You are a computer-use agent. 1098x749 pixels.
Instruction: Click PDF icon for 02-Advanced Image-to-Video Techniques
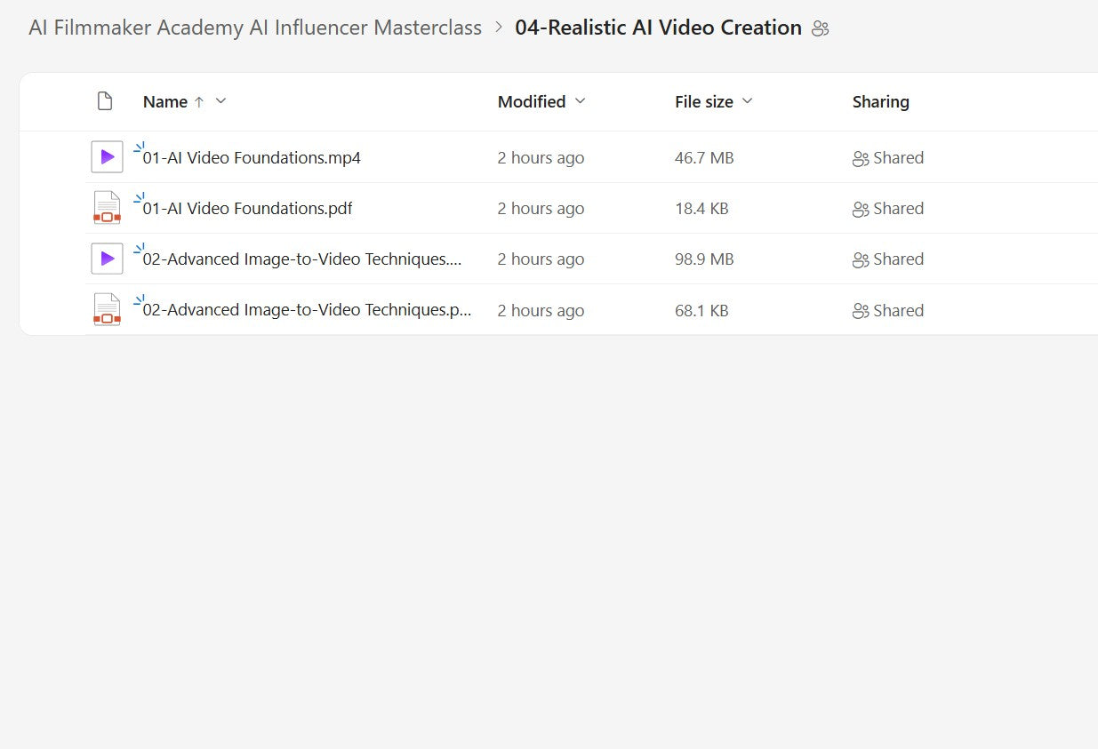107,310
